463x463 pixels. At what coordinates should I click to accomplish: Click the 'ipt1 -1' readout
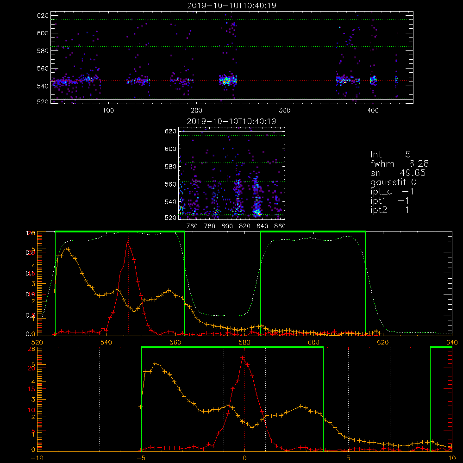tap(390, 201)
